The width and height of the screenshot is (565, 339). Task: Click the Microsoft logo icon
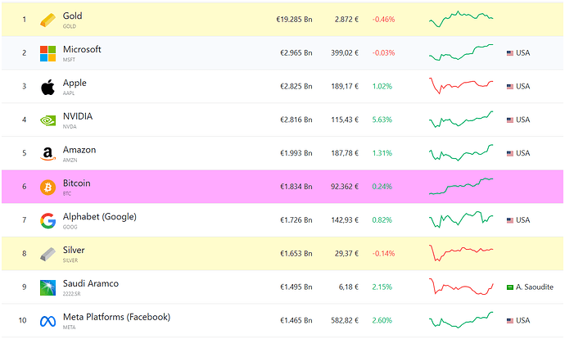coord(47,53)
